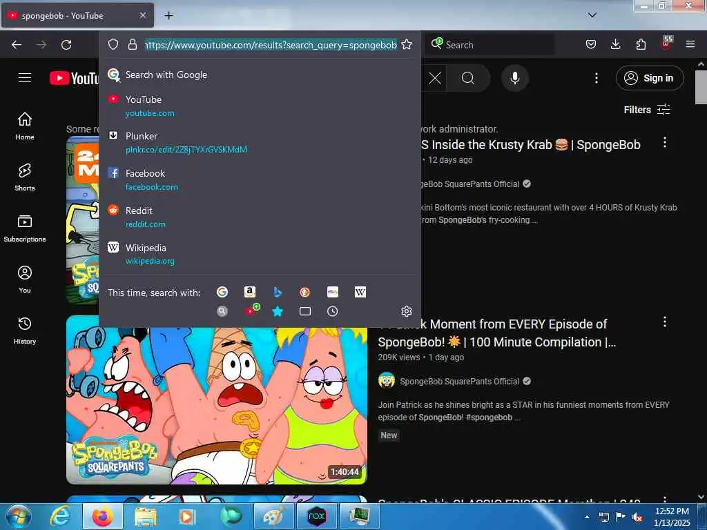View site security padlock info
This screenshot has height=530, width=707.
pos(132,44)
